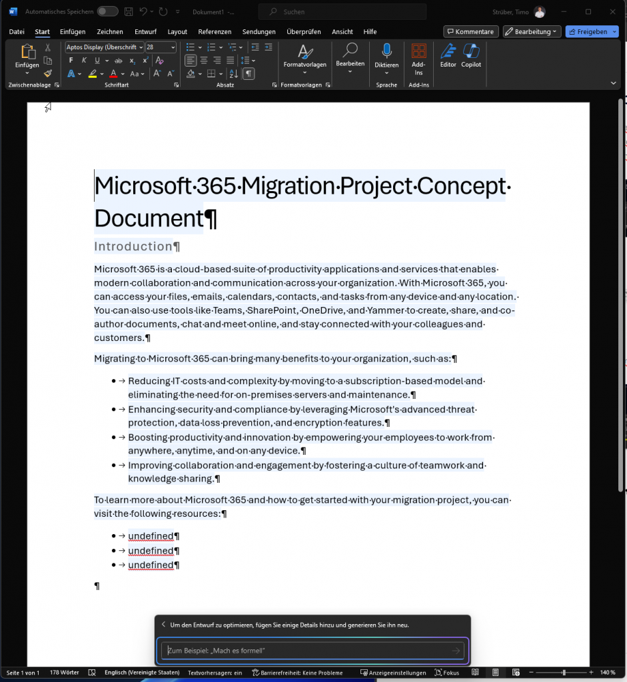The height and width of the screenshot is (682, 627).
Task: Expand the Bearbeitung mode dropdown
Action: (x=532, y=31)
